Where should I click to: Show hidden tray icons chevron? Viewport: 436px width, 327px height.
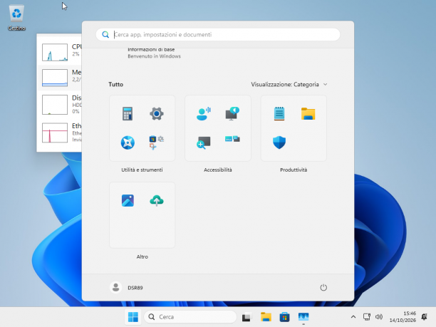pyautogui.click(x=353, y=317)
